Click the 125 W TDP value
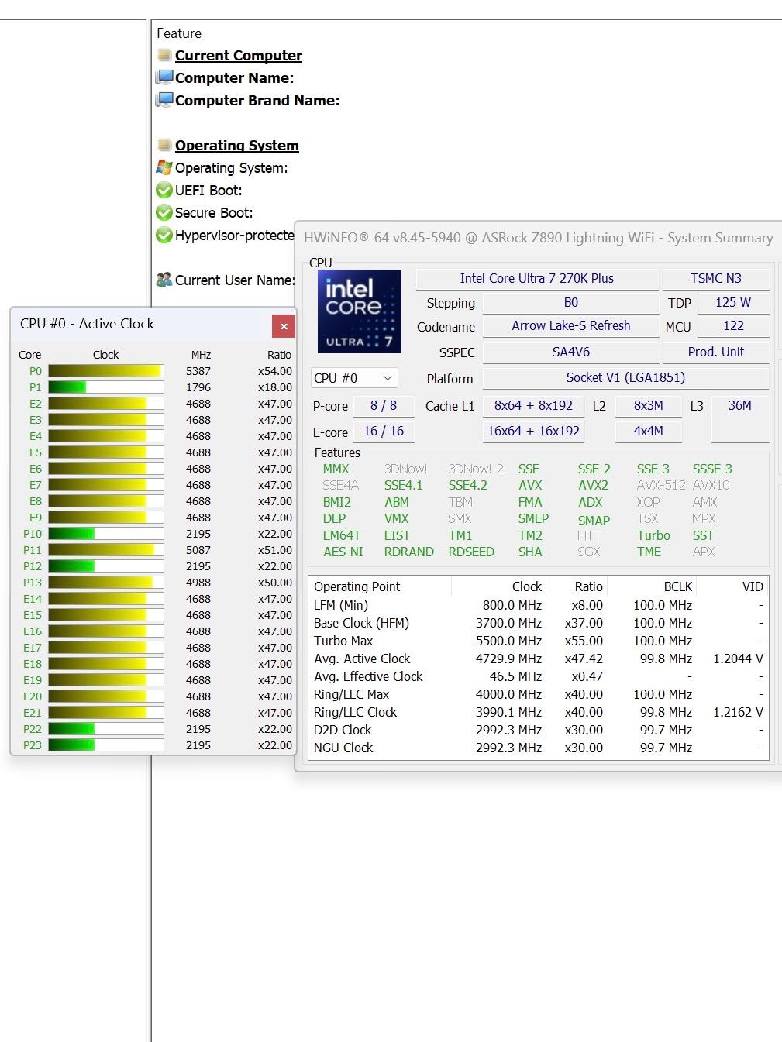 733,303
